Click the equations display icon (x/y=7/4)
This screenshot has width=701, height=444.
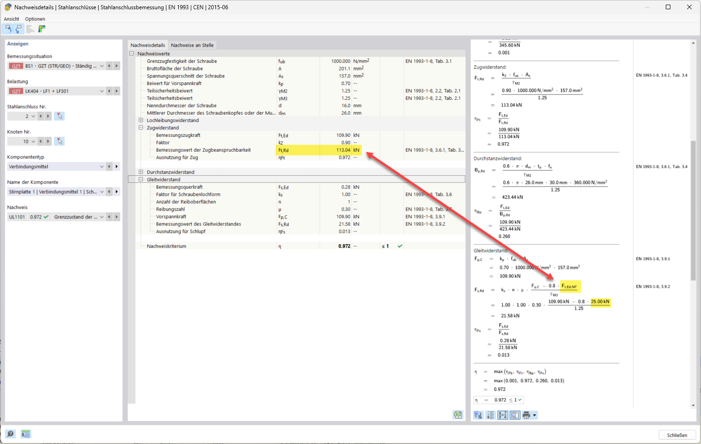coord(502,415)
